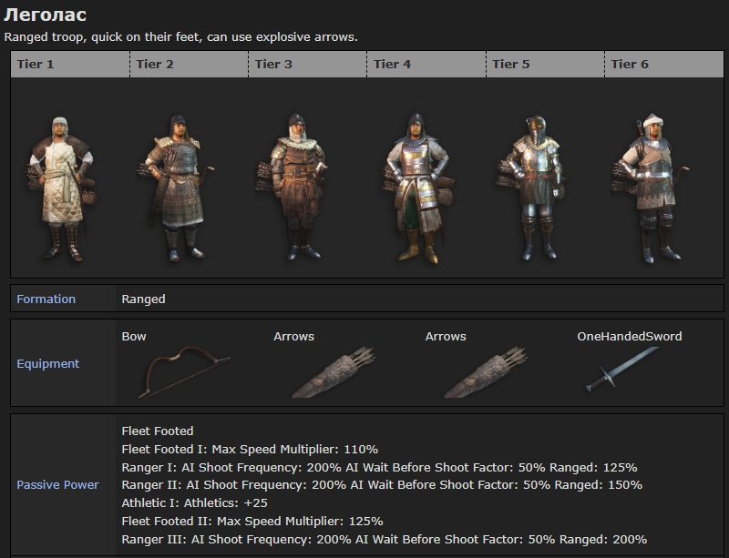View the Tier 3 troop image
The image size is (729, 558).
(x=298, y=188)
